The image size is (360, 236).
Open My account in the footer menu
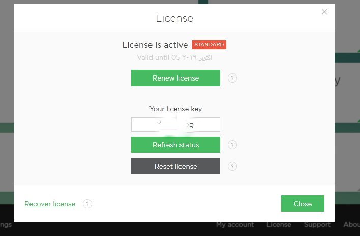coord(234,224)
